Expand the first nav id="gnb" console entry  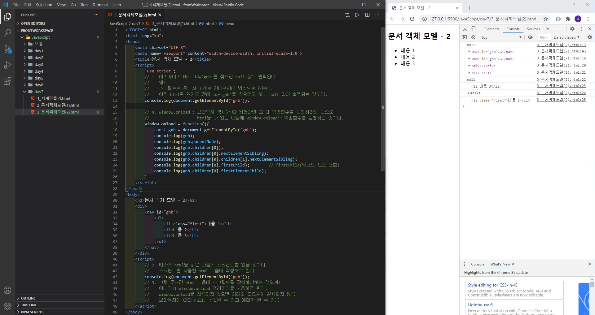(x=469, y=51)
